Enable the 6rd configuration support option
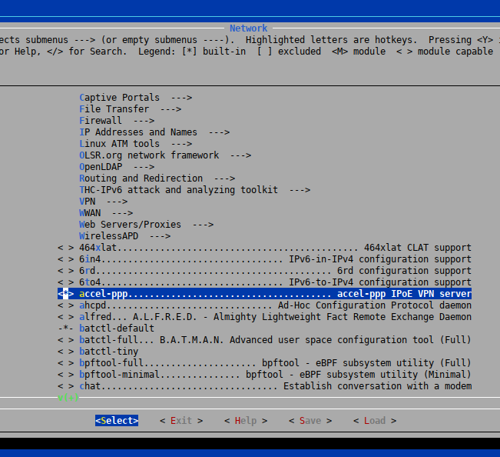Screen dimensions: 500x457 [x=65, y=271]
